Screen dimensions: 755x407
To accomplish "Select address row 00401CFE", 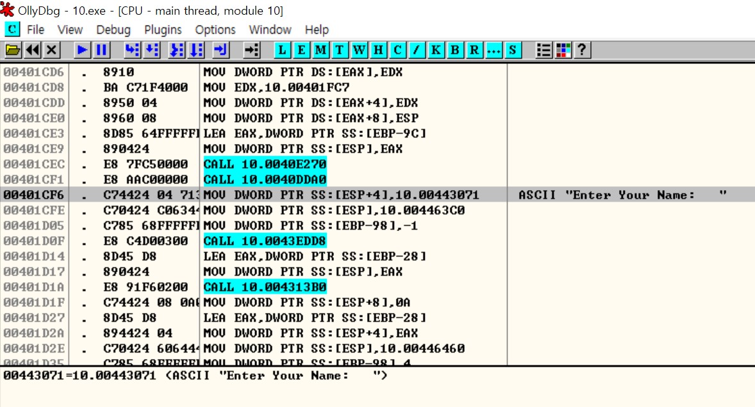I will [34, 211].
